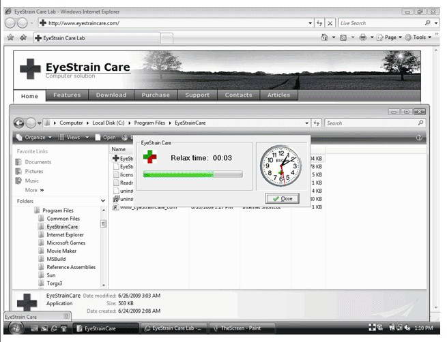Click the EyeStrain Care cross logo
The width and height of the screenshot is (447, 342).
(x=30, y=69)
